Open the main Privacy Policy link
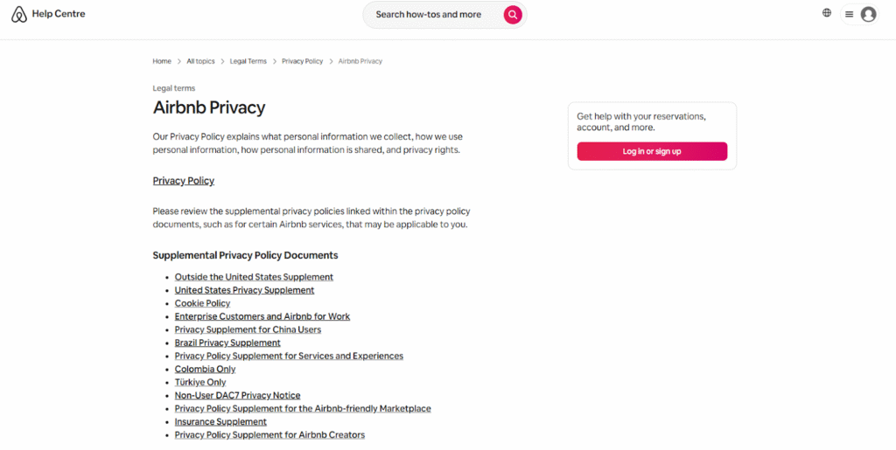The image size is (896, 450). (x=184, y=181)
